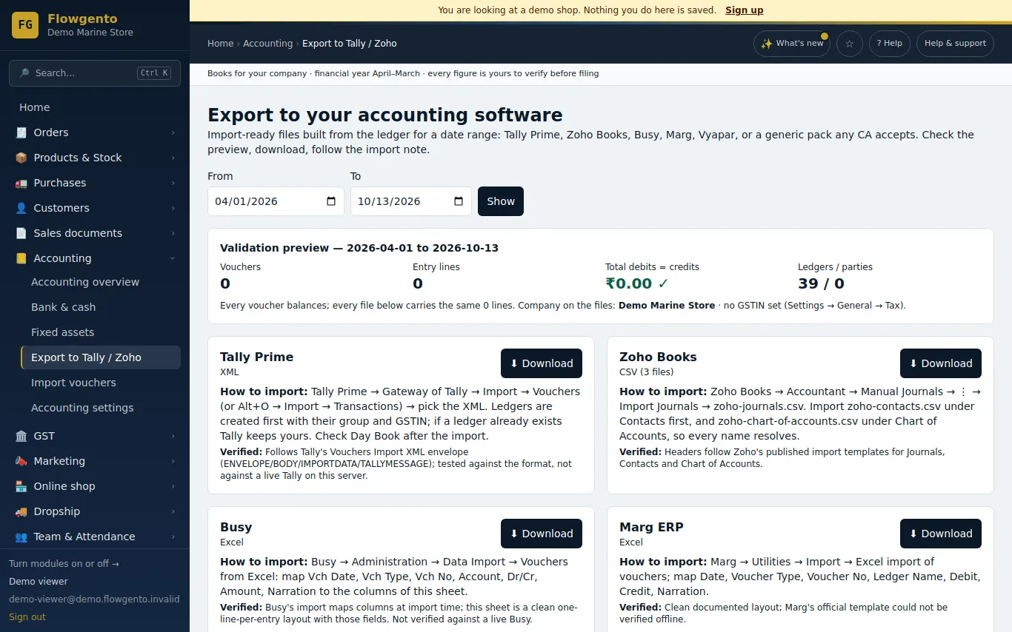The width and height of the screenshot is (1012, 632).
Task: Collapse the Accounting section chevron
Action: [x=173, y=258]
